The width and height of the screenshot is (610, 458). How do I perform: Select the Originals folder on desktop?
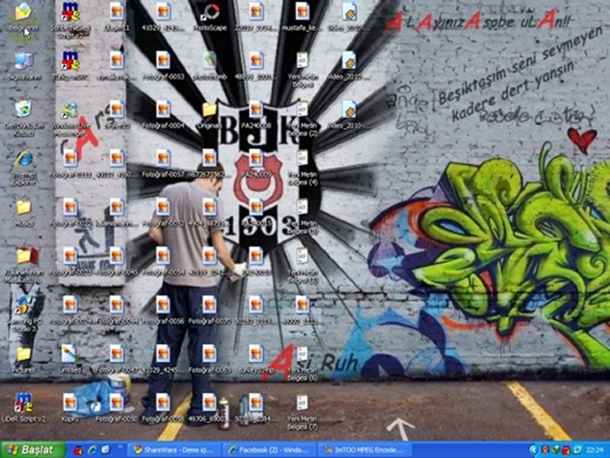coord(210,115)
